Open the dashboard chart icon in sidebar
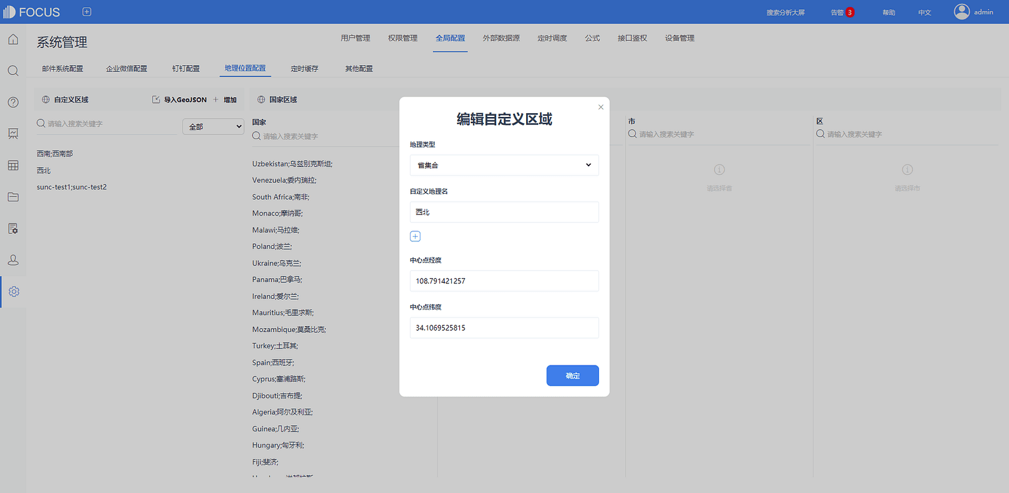The height and width of the screenshot is (493, 1009). click(13, 133)
